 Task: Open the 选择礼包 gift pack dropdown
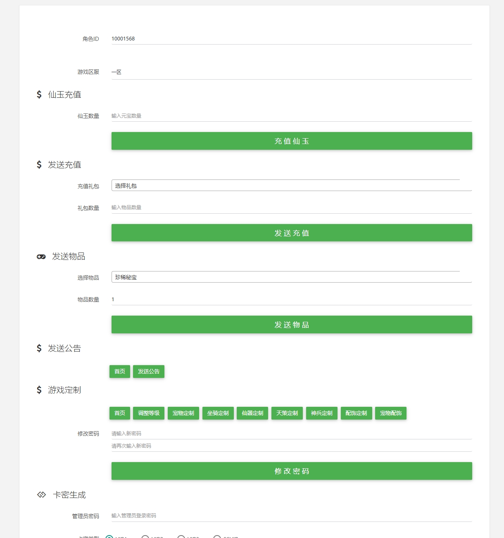pos(292,185)
